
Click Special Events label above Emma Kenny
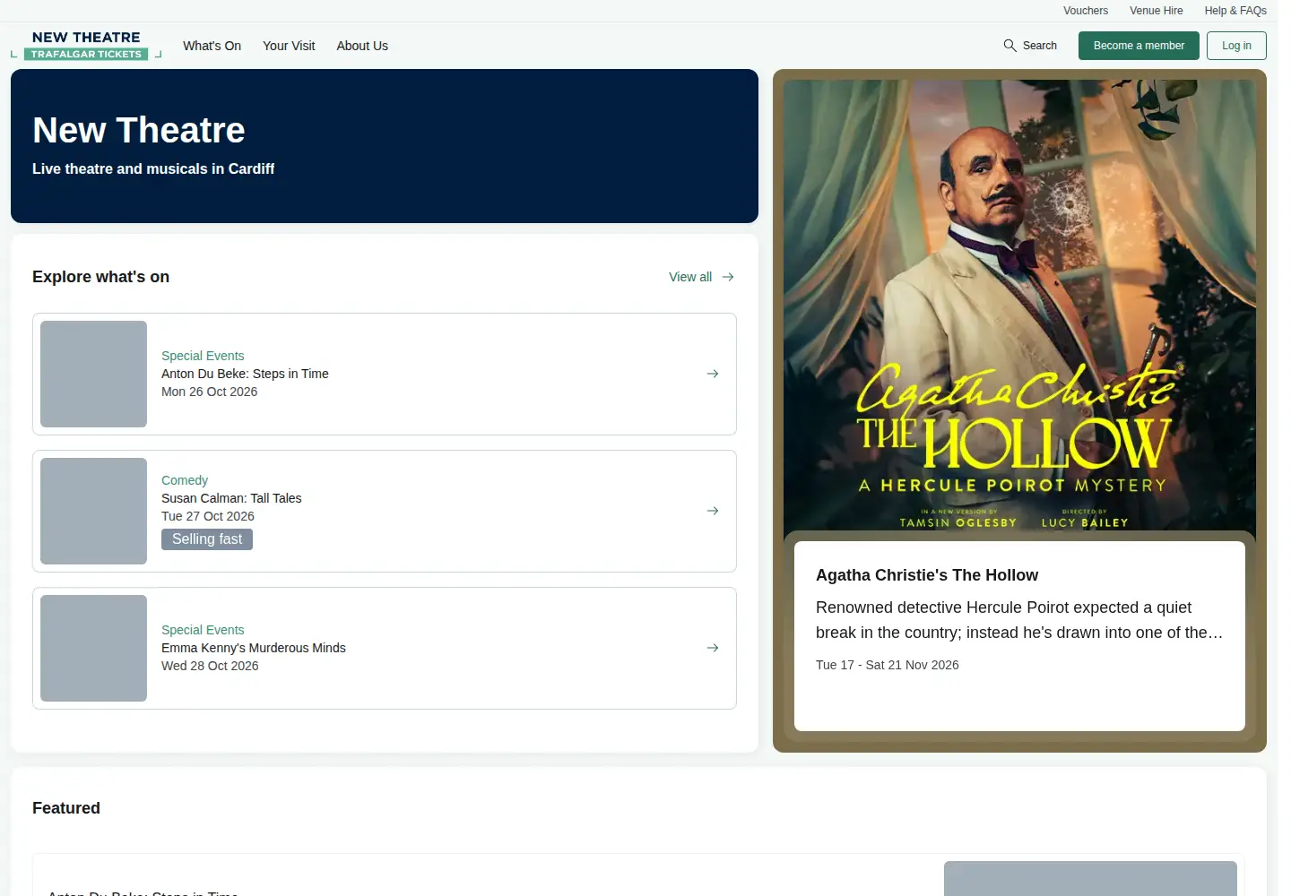(203, 630)
